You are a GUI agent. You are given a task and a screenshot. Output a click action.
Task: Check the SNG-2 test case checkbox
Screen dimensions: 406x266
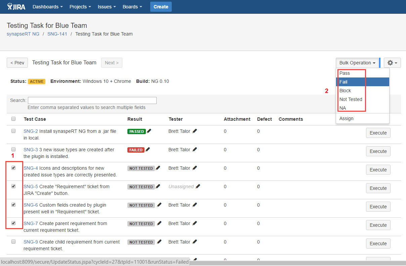coord(13,131)
